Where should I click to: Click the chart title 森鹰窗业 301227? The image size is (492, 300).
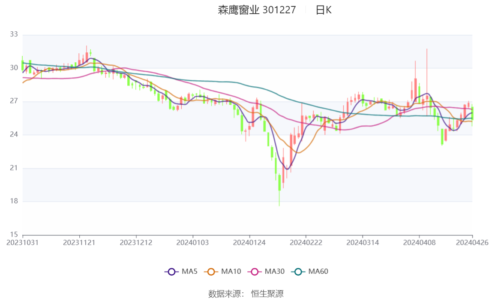[257, 10]
